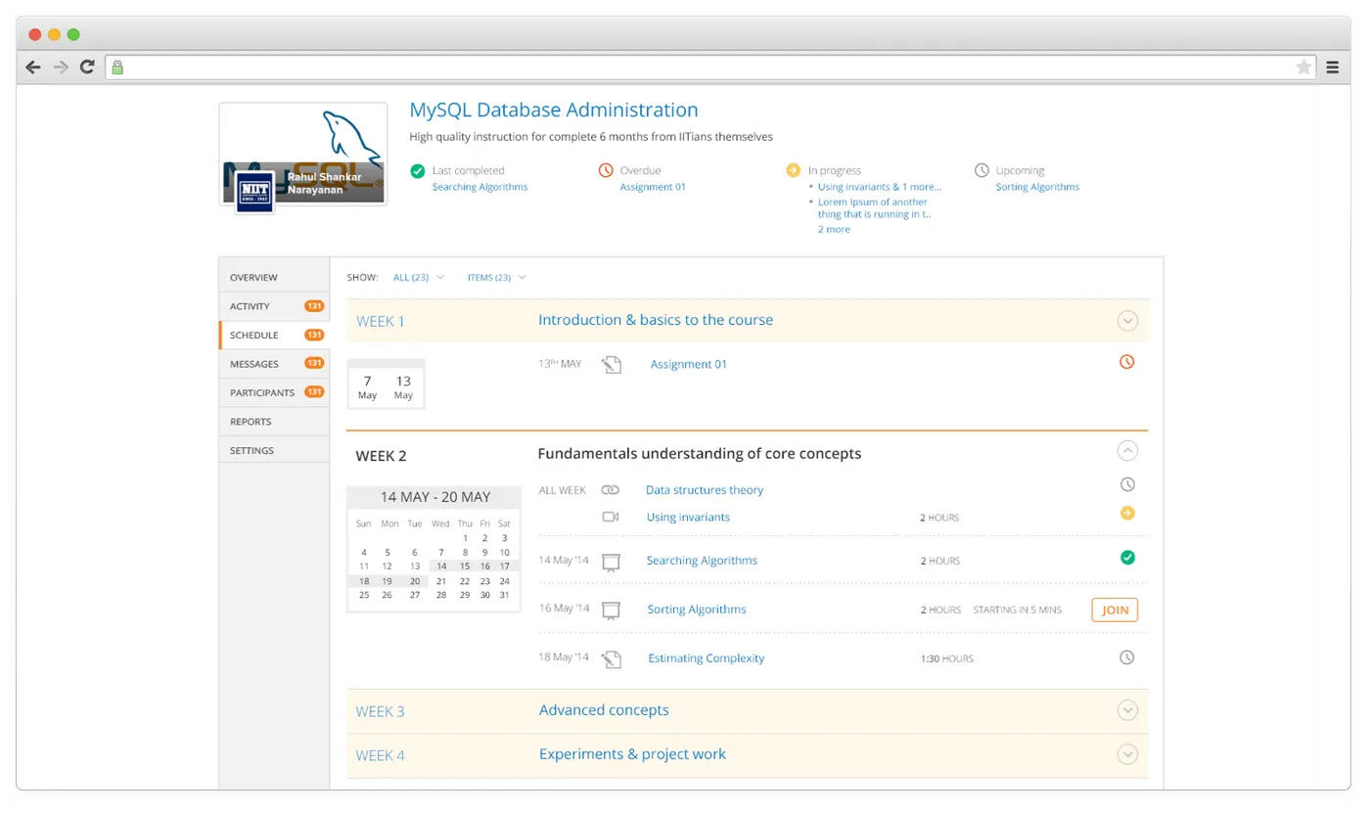
Task: Click the presentation icon beside Sorting Algorithms
Action: 612,610
